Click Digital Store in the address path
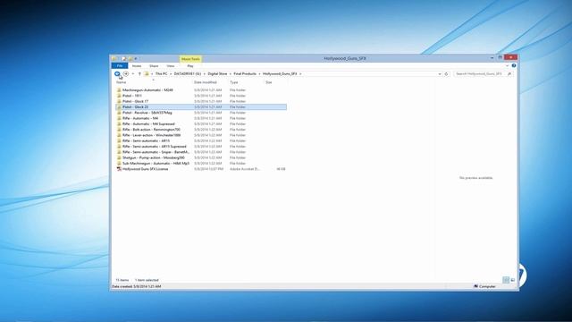 pyautogui.click(x=217, y=73)
